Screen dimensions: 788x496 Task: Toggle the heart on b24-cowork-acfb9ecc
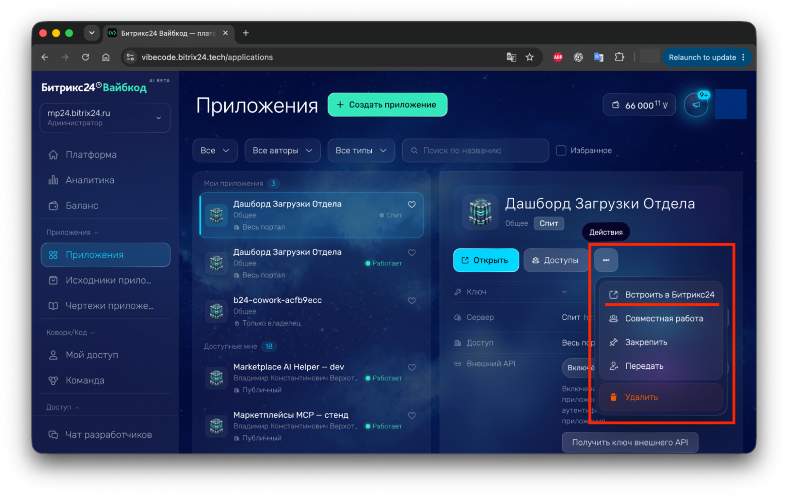(x=412, y=301)
